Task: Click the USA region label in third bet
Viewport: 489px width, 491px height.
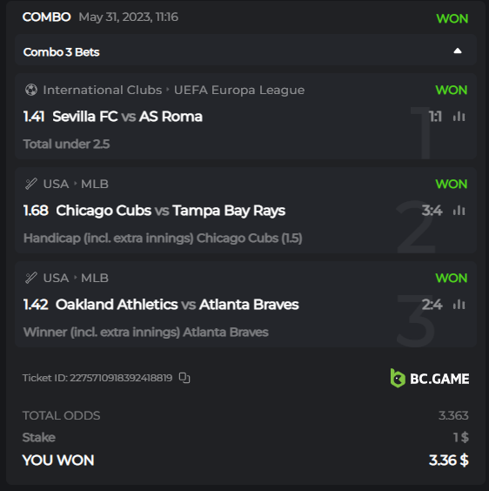Action: (x=56, y=278)
